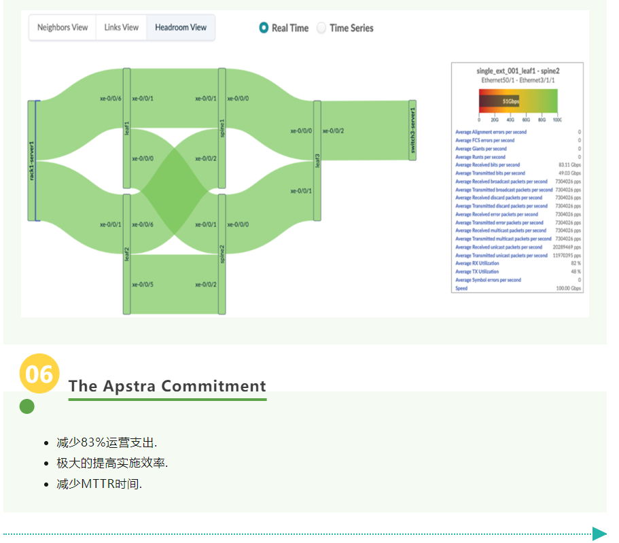Screen dimensions: 619x543
Task: Click Average Symbol errors per second
Action: pyautogui.click(x=488, y=279)
